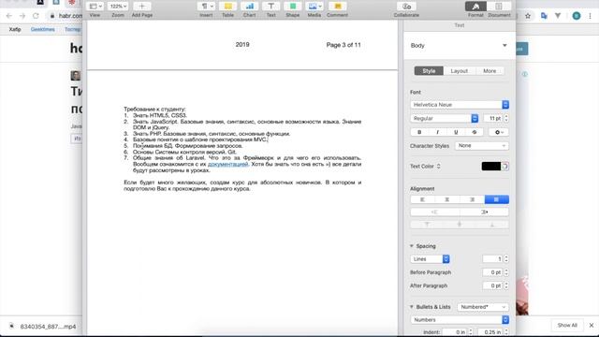Click the документацией hyperlink in document
599x337 pixels.
227,164
